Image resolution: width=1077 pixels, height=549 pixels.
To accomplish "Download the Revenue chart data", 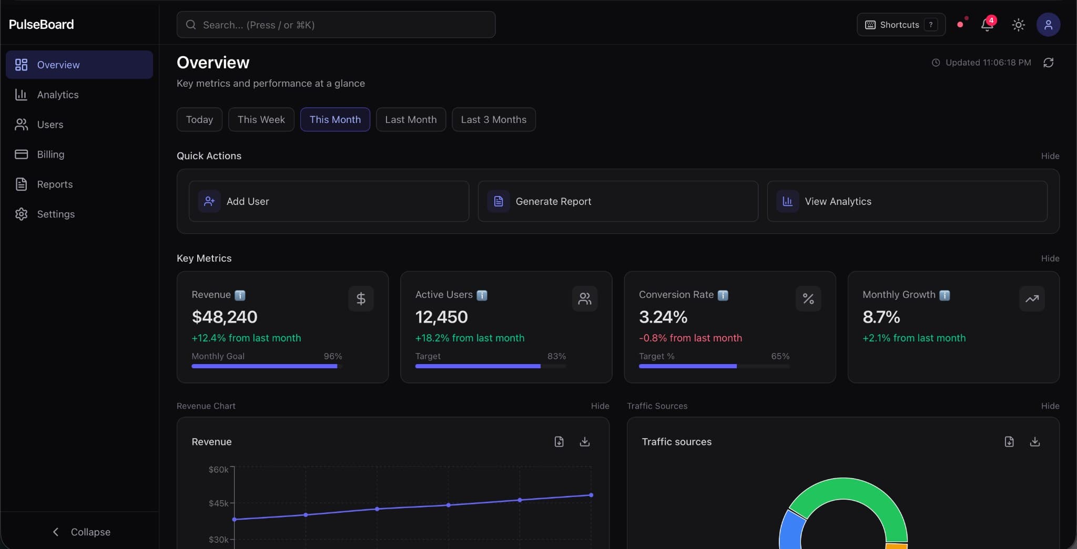I will pyautogui.click(x=584, y=442).
